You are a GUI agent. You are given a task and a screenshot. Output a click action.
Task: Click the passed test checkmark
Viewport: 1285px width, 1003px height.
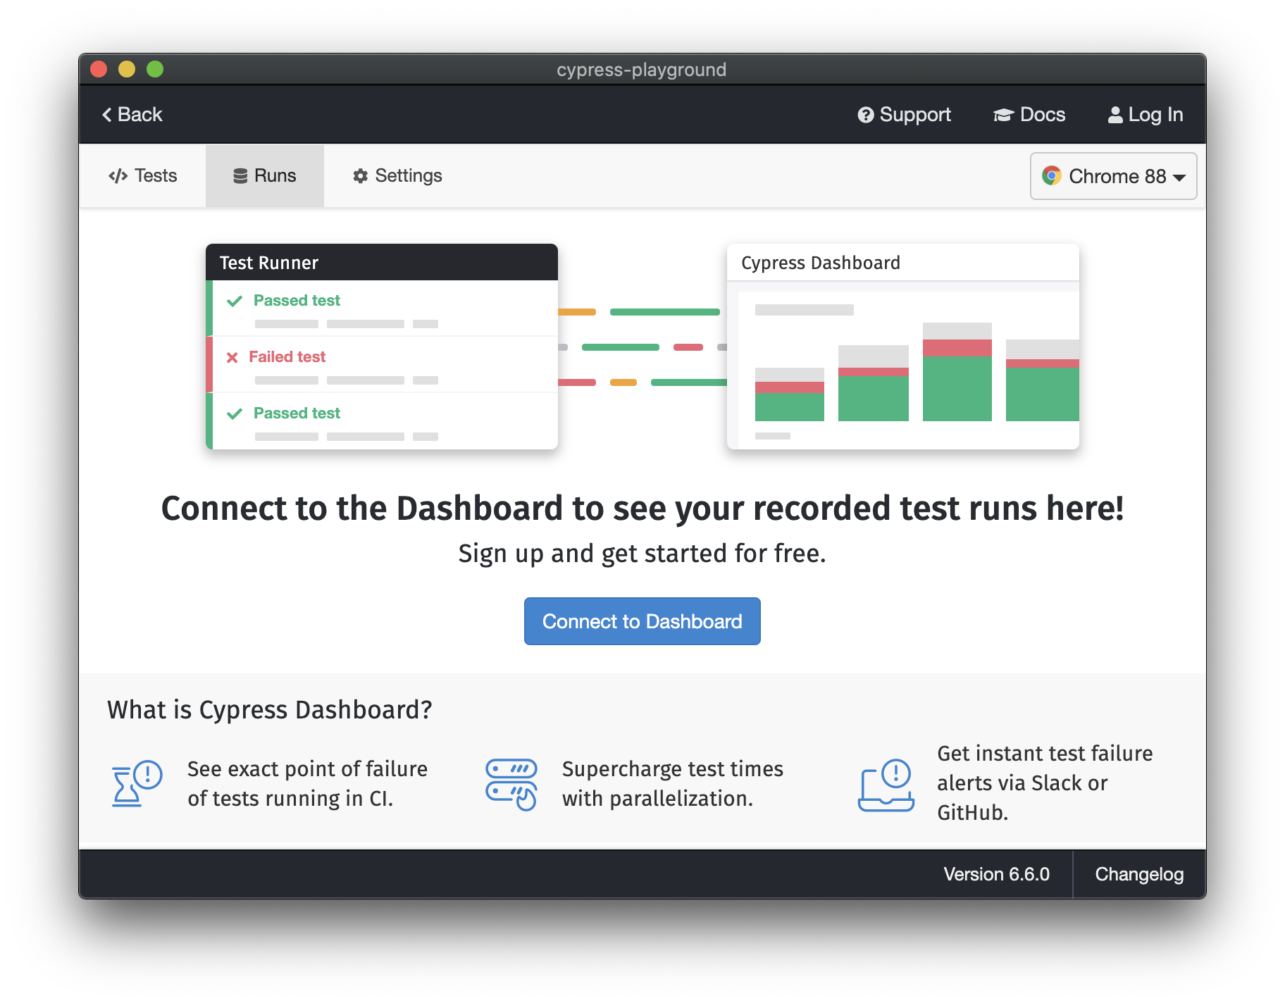234,300
